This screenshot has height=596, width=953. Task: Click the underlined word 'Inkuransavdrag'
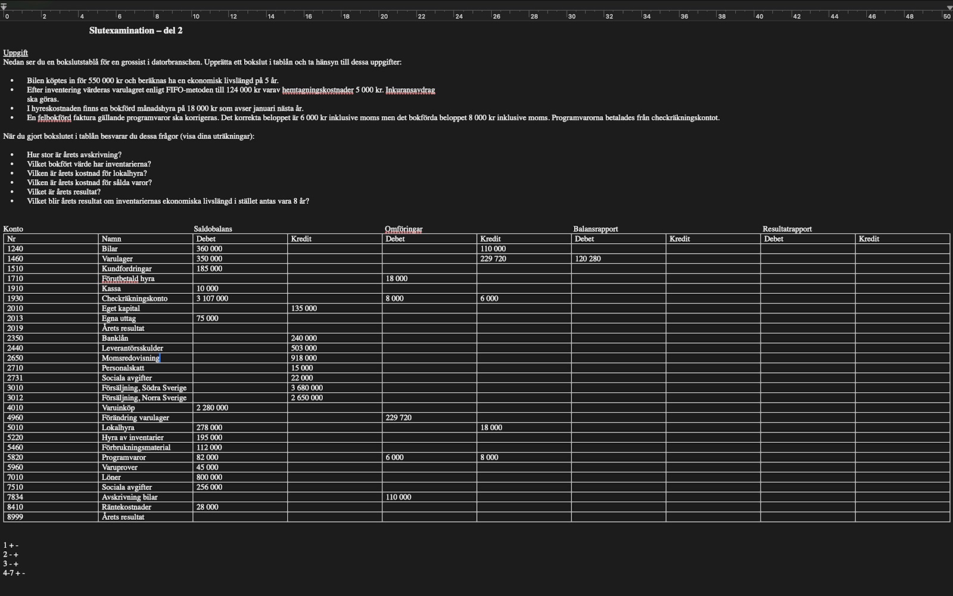(410, 90)
